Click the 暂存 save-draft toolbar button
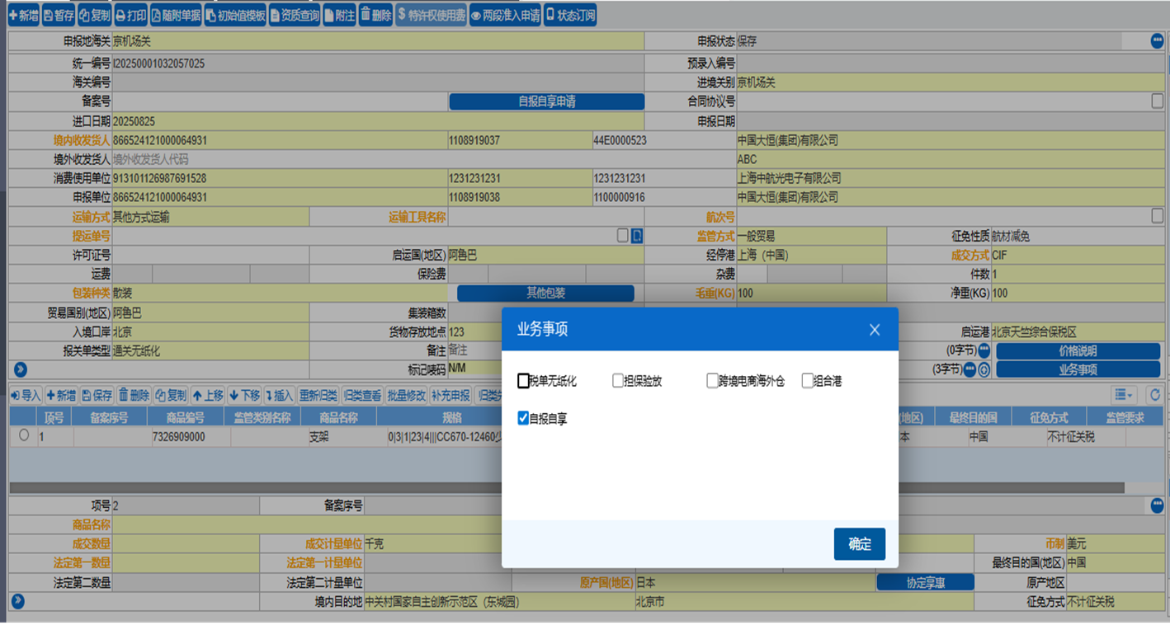1170x625 pixels. point(58,16)
